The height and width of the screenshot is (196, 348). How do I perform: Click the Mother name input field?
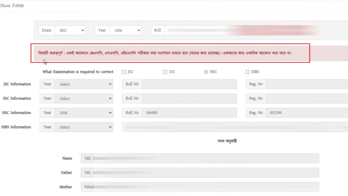pos(200,187)
